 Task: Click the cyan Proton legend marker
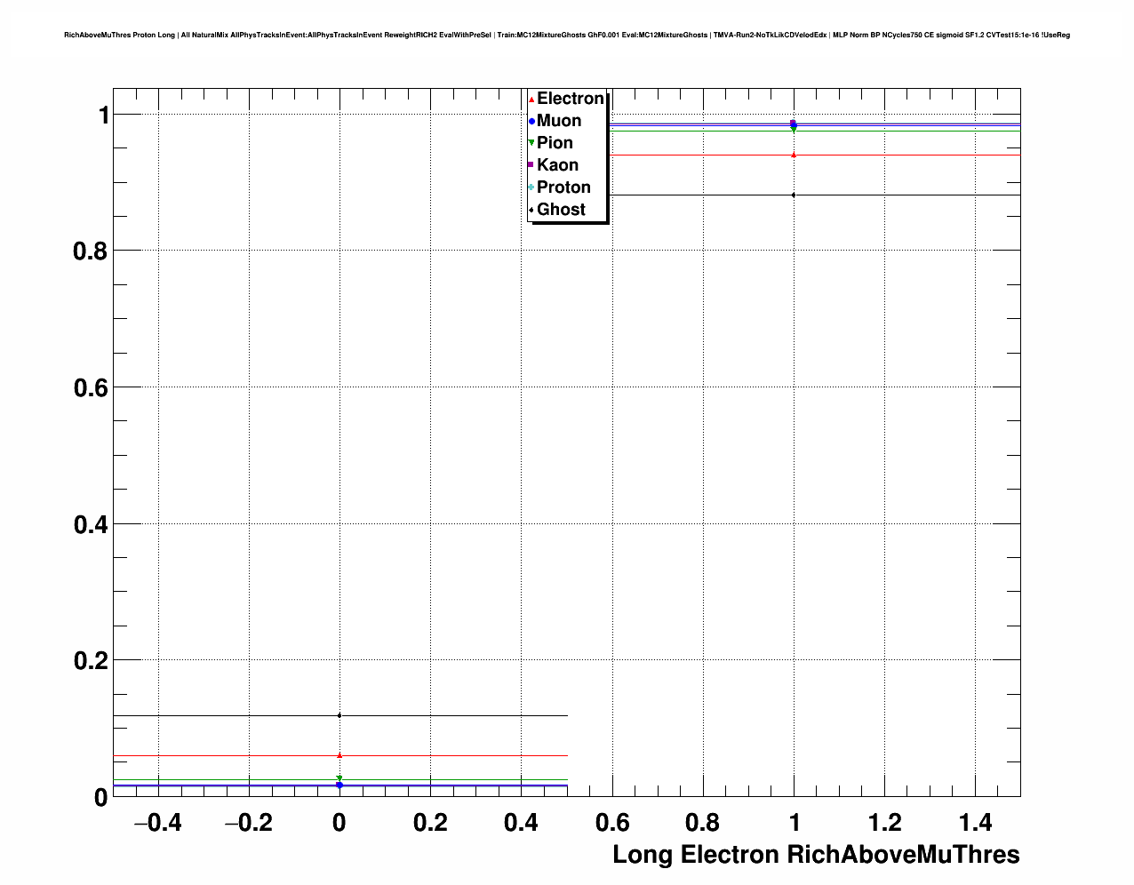point(531,187)
